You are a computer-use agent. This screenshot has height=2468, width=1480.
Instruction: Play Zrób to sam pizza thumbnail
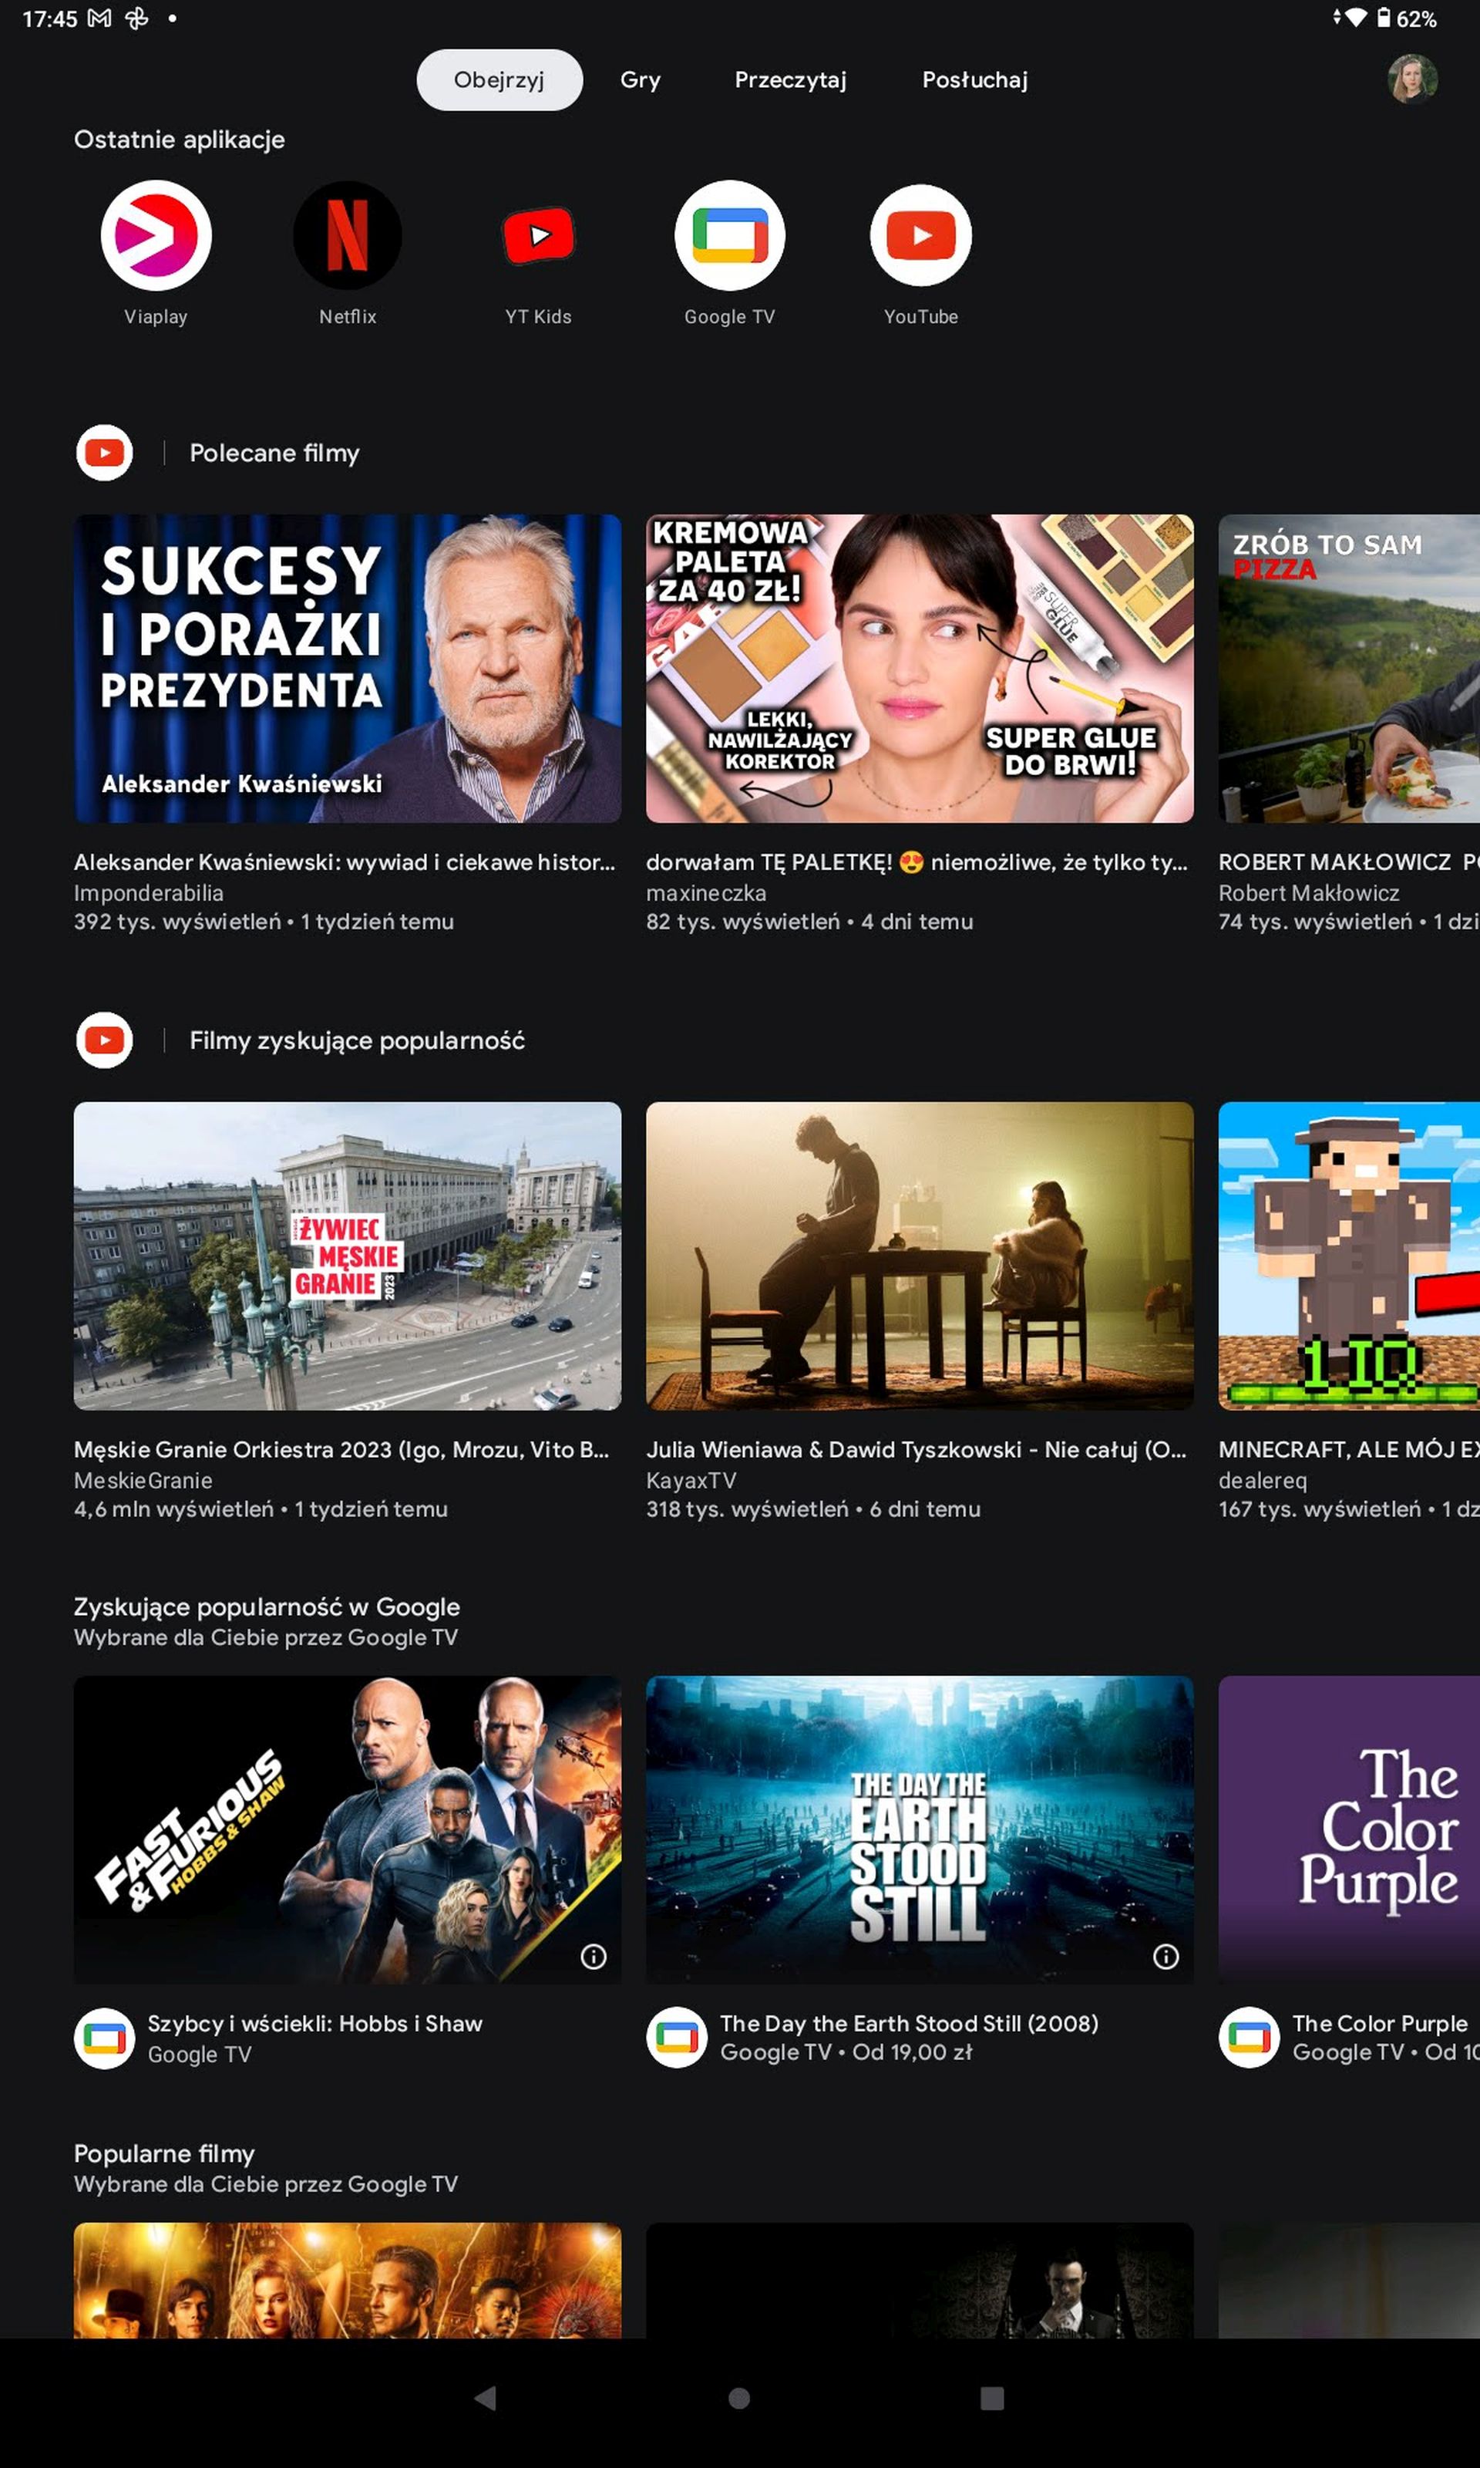tap(1350, 669)
